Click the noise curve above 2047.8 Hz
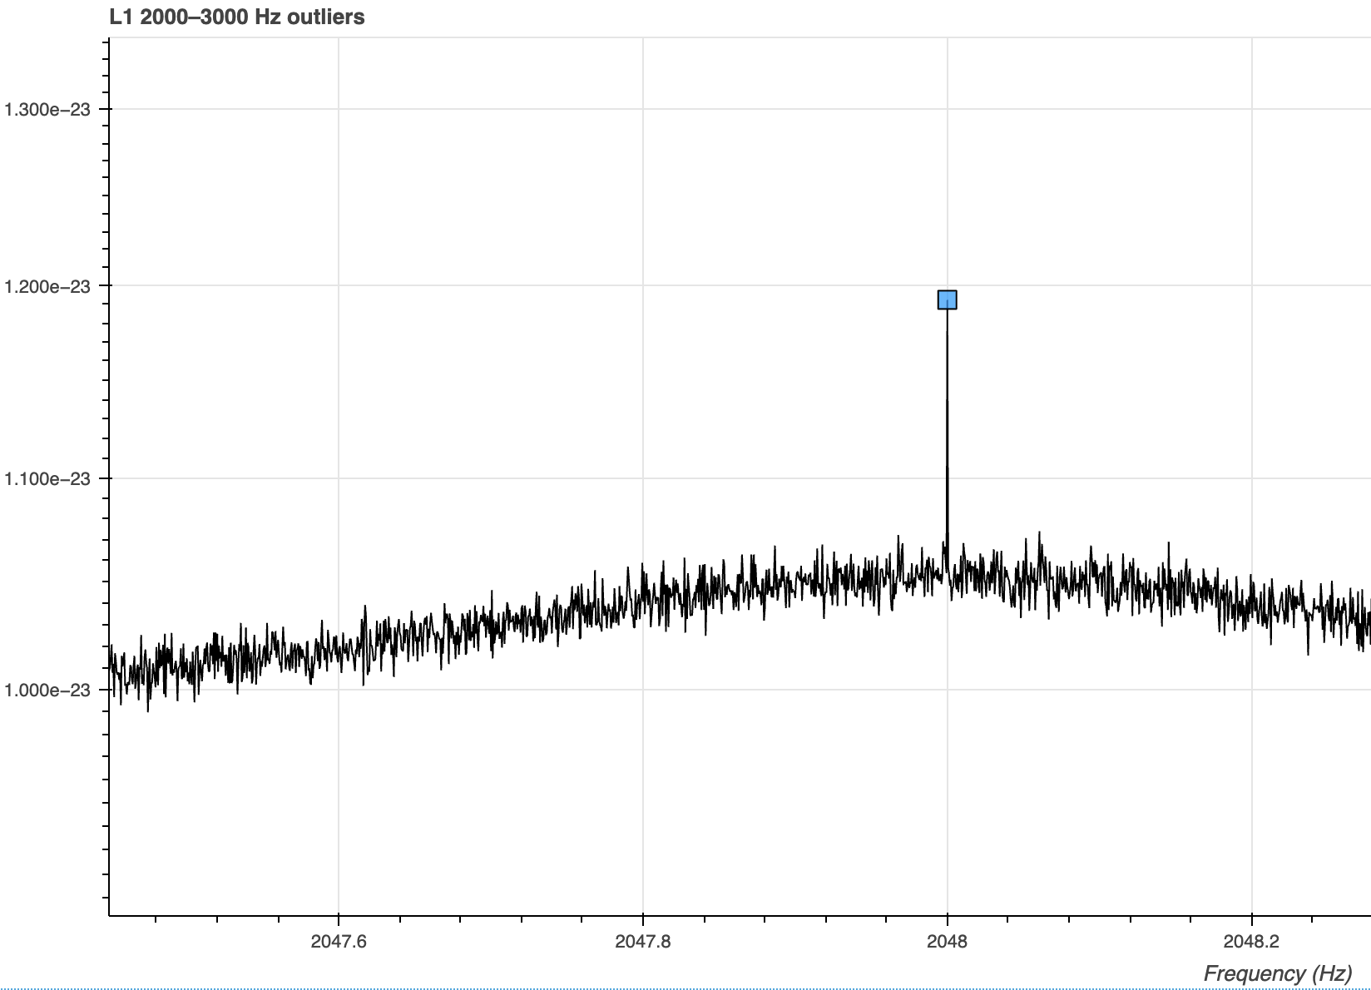Screen dimensions: 1371x990 pos(643,595)
